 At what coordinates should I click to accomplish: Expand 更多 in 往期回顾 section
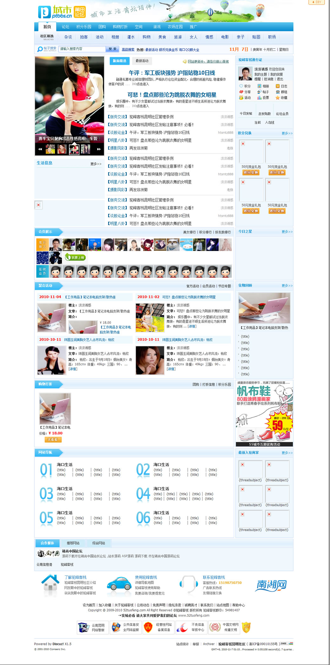(287, 286)
